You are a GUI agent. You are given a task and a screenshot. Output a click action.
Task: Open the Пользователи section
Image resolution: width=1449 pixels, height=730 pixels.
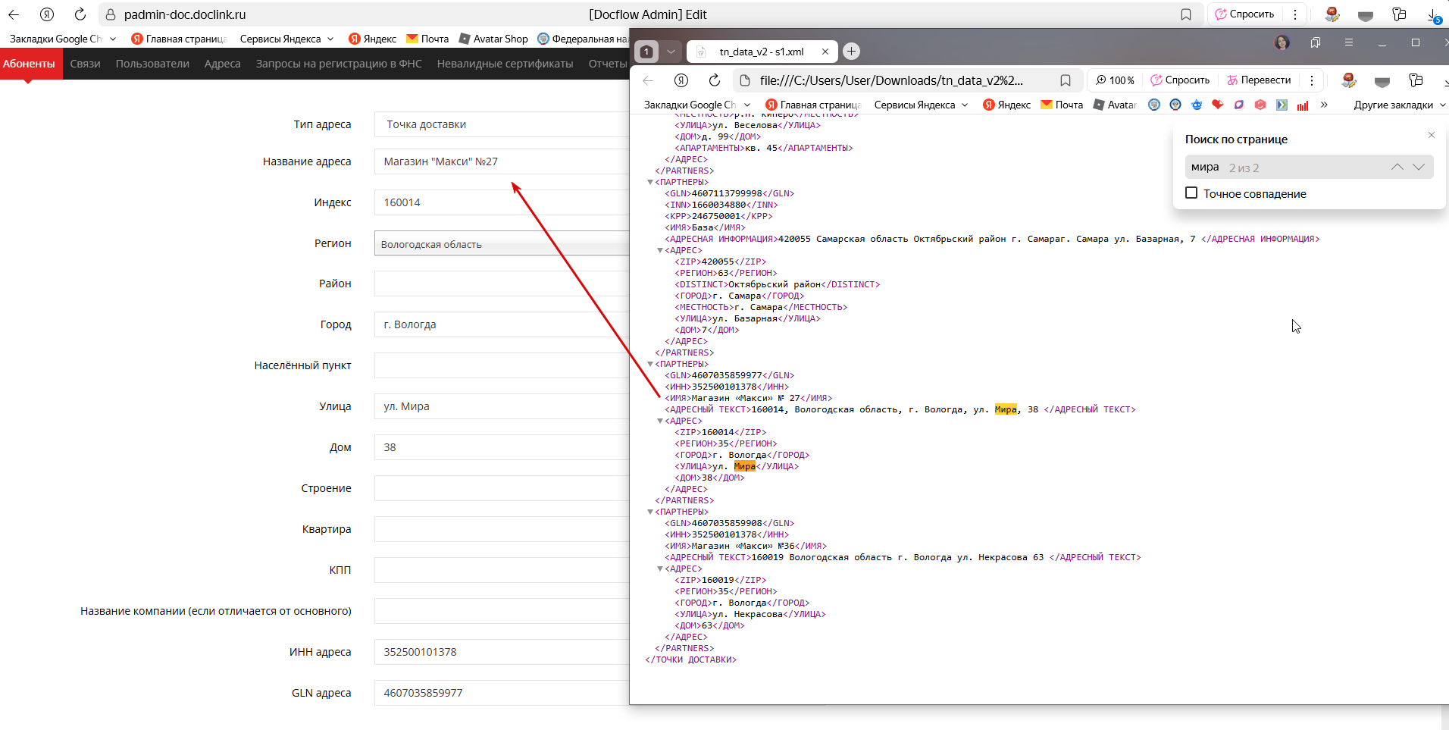(x=152, y=64)
